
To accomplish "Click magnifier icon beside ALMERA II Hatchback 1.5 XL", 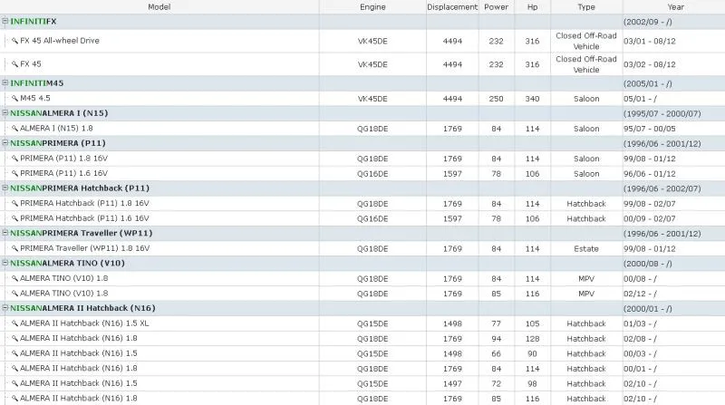I will [14, 323].
